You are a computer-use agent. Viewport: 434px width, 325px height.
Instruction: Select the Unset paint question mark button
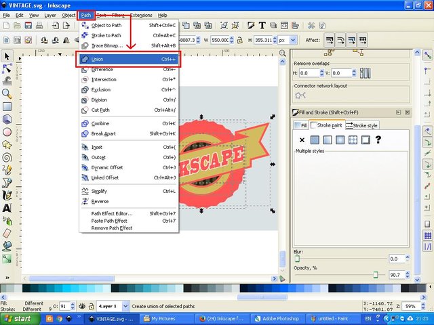point(378,139)
